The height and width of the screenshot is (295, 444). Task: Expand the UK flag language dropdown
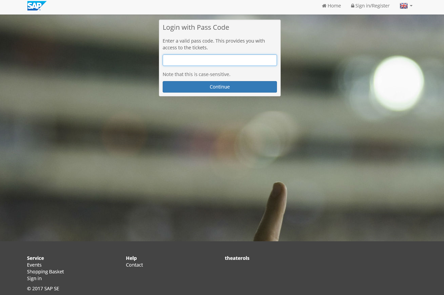click(406, 6)
